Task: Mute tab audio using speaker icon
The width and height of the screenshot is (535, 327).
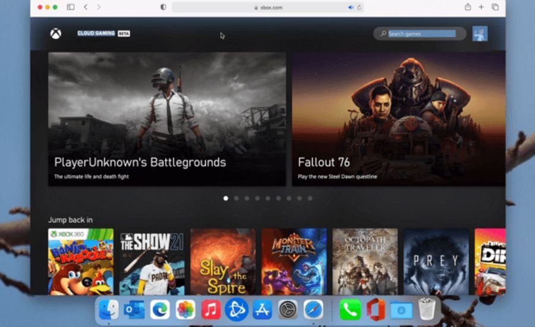Action: click(350, 7)
